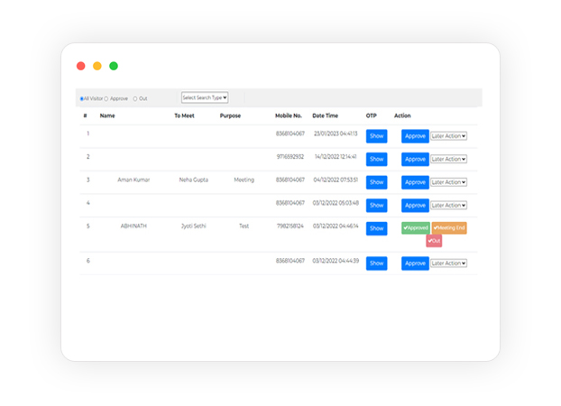Click the red Out badge
Image resolution: width=561 pixels, height=406 pixels.
point(434,241)
